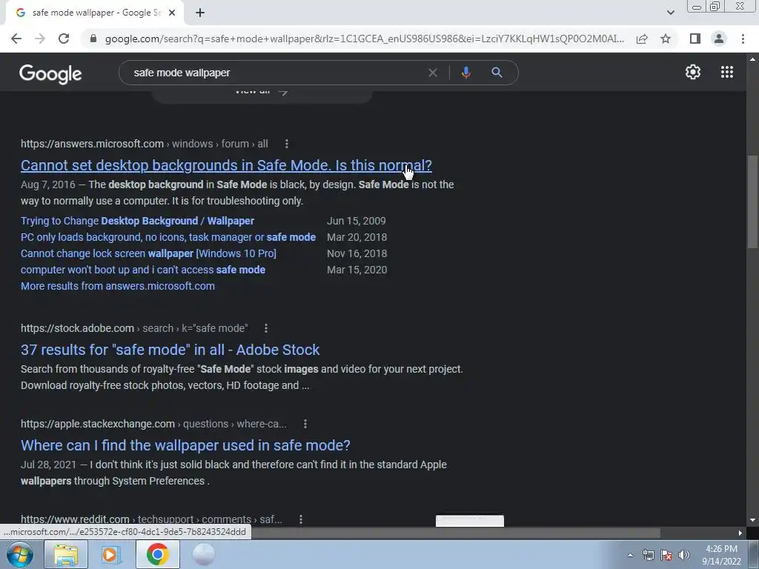Screen dimensions: 759x569
Task: Share this page using the share icon
Action: pos(642,39)
